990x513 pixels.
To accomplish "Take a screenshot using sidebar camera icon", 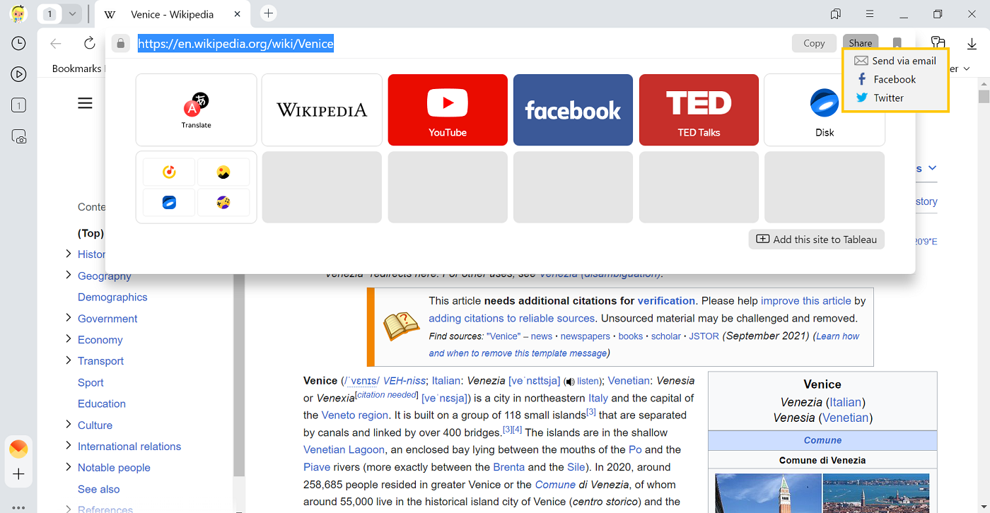I will [19, 136].
